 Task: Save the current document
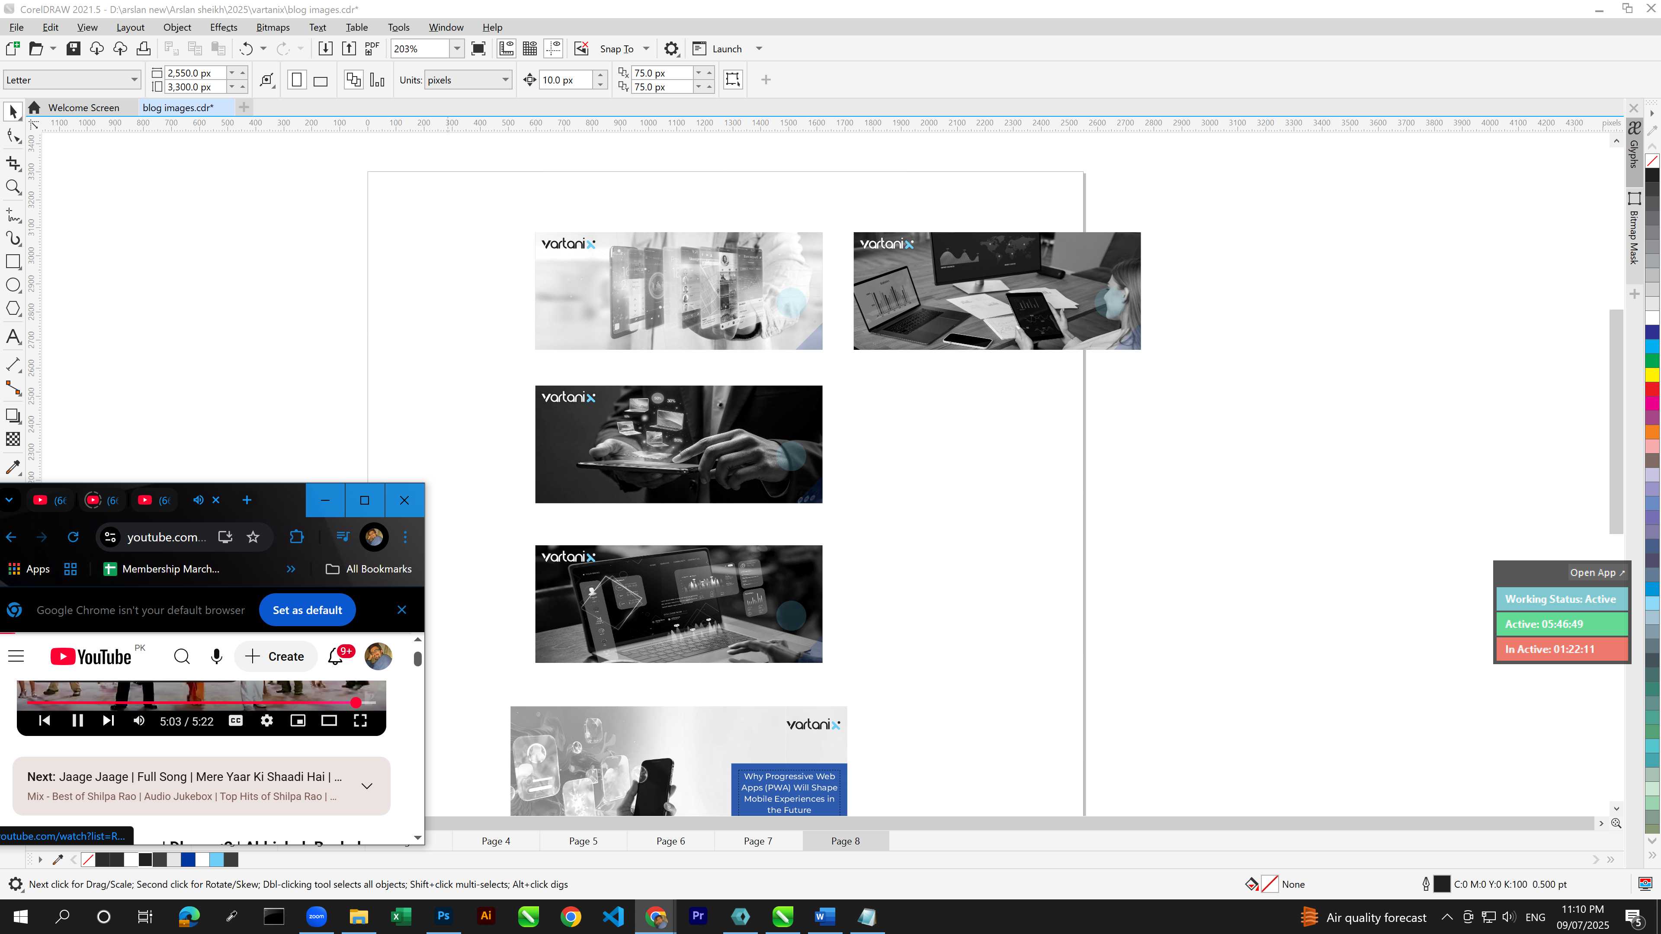[x=74, y=48]
